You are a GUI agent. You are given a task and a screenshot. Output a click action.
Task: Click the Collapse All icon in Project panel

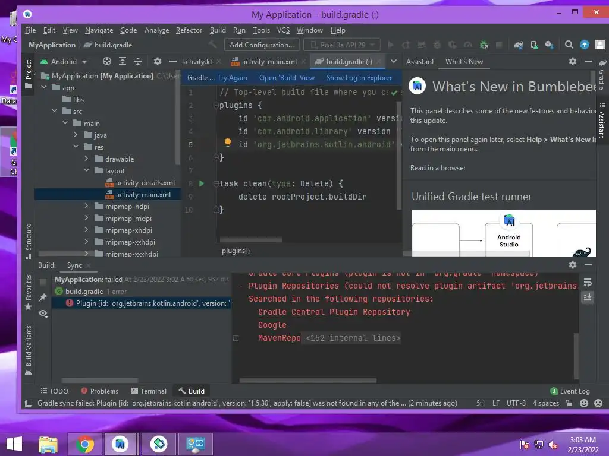point(138,61)
